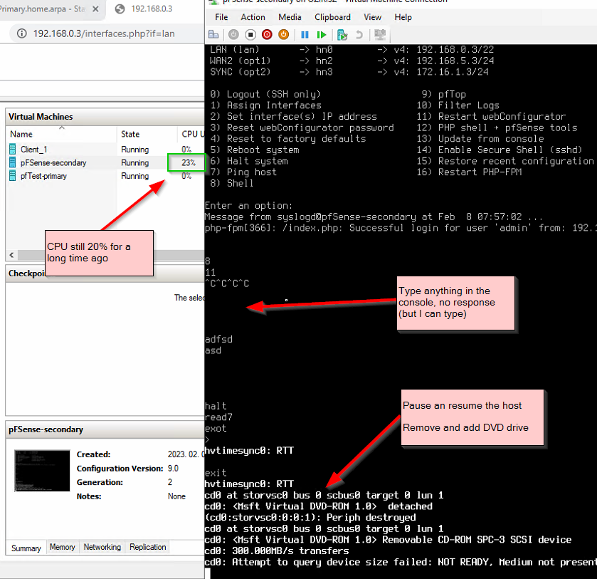Switch to the Networking tab
597x579 pixels.
(x=102, y=547)
